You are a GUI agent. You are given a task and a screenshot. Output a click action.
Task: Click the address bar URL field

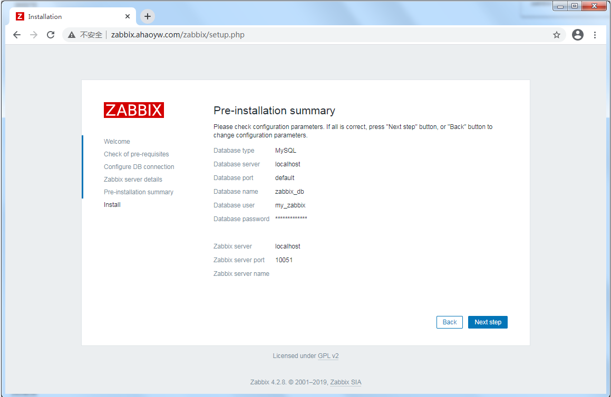pos(316,35)
